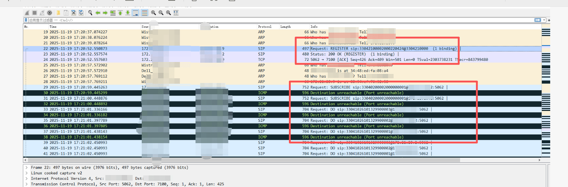Click the find packet magnifier icon
This screenshot has height=187, width=568.
[x=90, y=13]
